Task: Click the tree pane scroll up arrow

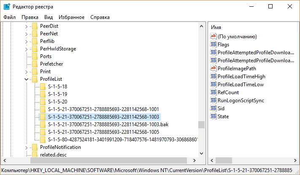Action: [x=201, y=26]
